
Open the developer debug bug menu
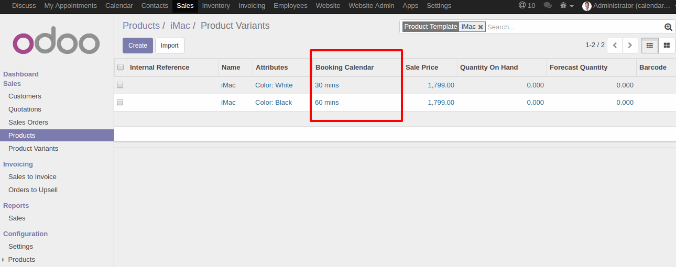pyautogui.click(x=566, y=6)
